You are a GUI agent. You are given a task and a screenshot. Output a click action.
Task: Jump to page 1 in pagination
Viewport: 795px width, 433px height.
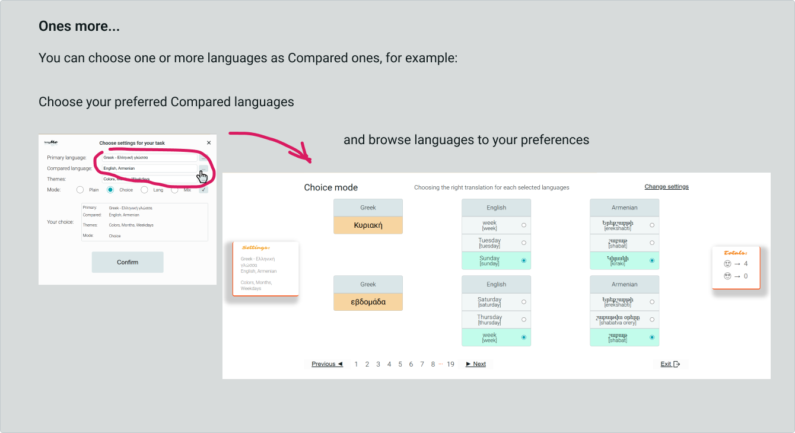point(356,364)
